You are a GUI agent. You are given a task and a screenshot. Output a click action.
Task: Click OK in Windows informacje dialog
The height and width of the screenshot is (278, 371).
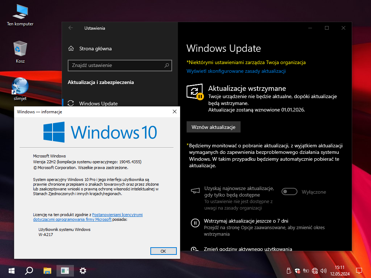(163, 251)
